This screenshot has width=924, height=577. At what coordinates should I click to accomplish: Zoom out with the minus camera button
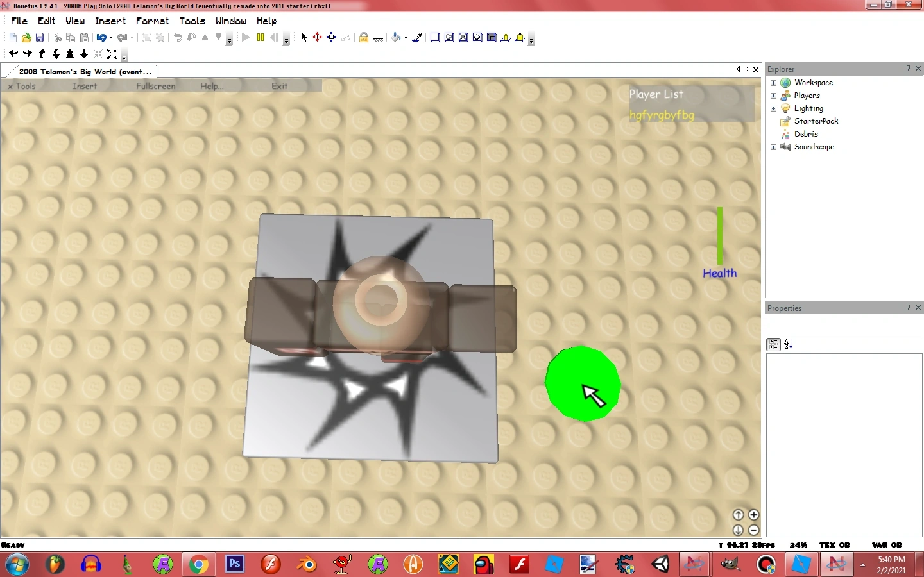click(754, 530)
